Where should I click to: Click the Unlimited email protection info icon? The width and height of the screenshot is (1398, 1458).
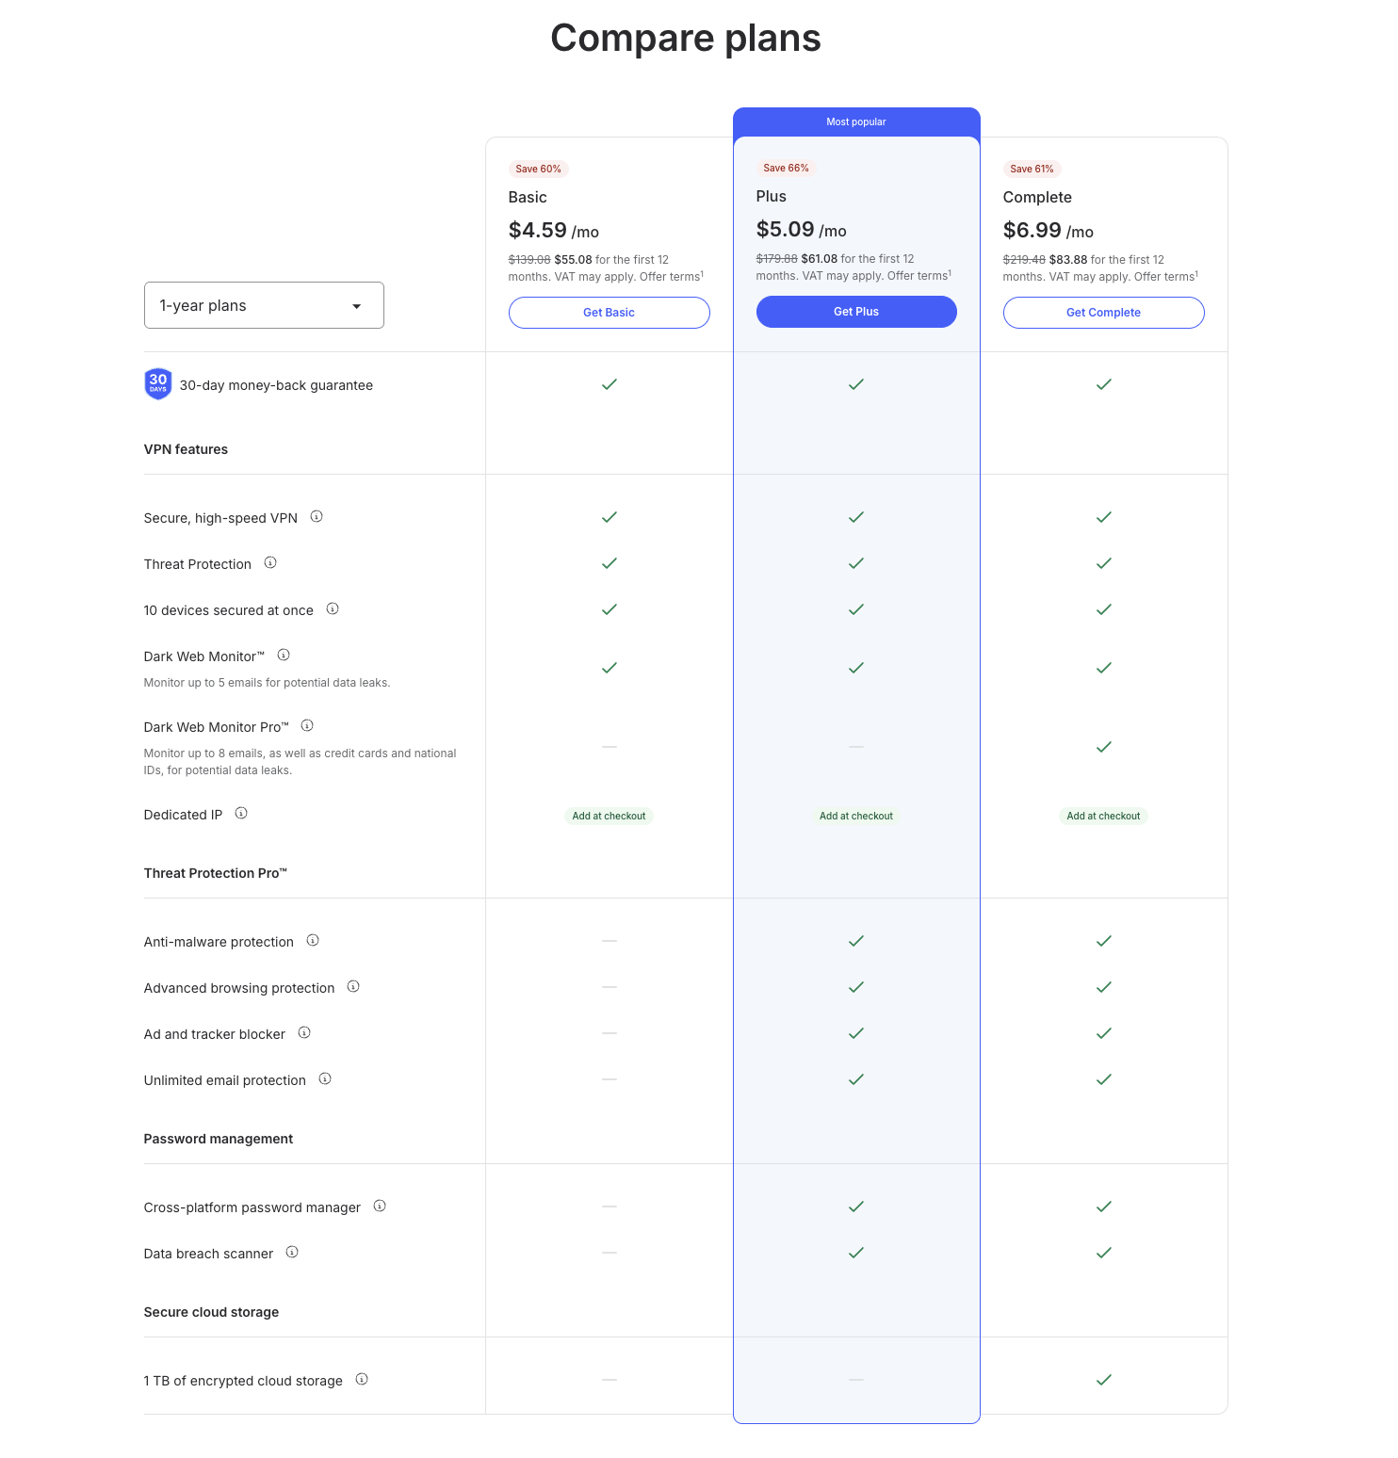pyautogui.click(x=325, y=1078)
